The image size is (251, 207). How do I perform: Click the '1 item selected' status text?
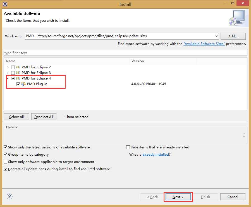point(76,117)
